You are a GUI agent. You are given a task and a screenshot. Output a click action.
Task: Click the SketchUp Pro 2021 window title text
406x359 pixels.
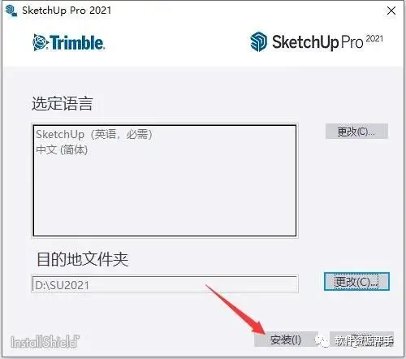coord(67,11)
